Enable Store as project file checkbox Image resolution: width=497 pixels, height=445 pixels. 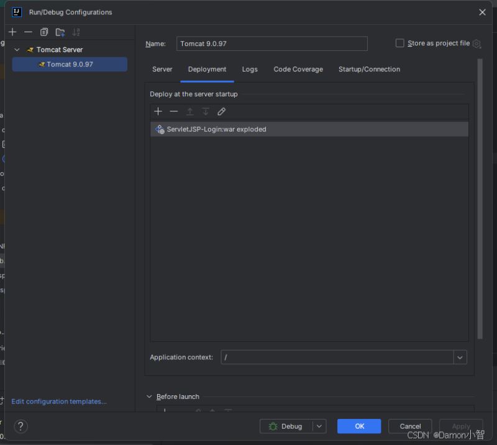(400, 44)
